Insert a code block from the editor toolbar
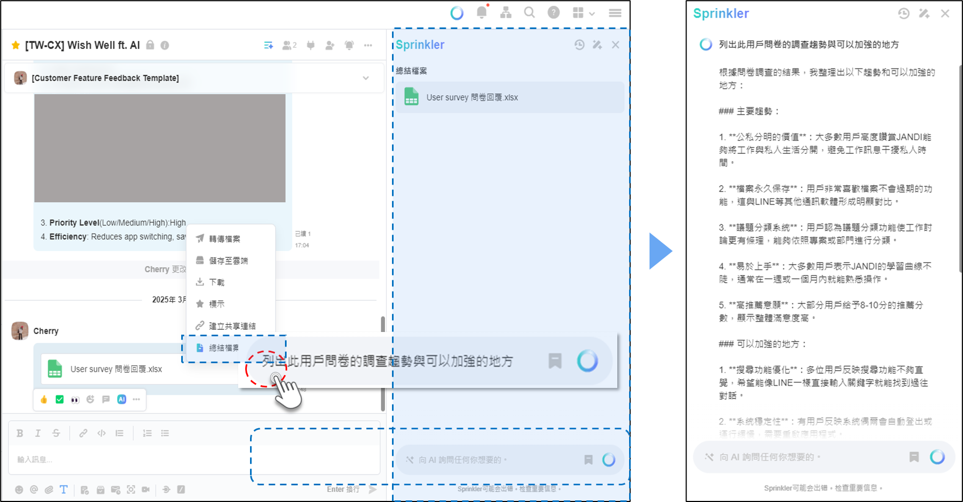963x502 pixels. (x=102, y=433)
